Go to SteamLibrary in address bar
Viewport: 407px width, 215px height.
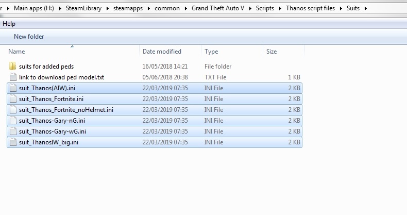[x=83, y=8]
